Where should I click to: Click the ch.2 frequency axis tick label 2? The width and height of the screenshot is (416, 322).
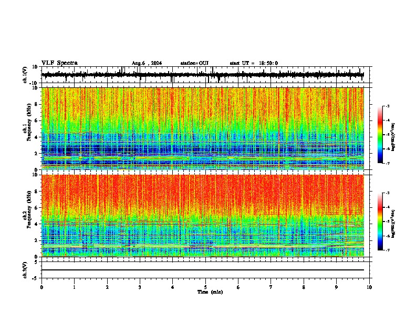point(36,240)
